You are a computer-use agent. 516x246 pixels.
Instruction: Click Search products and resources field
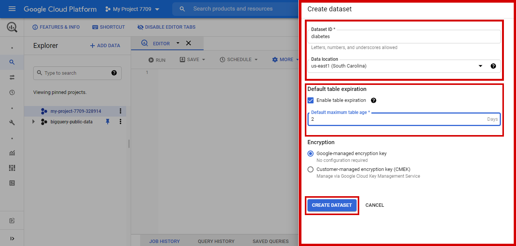pos(233,9)
